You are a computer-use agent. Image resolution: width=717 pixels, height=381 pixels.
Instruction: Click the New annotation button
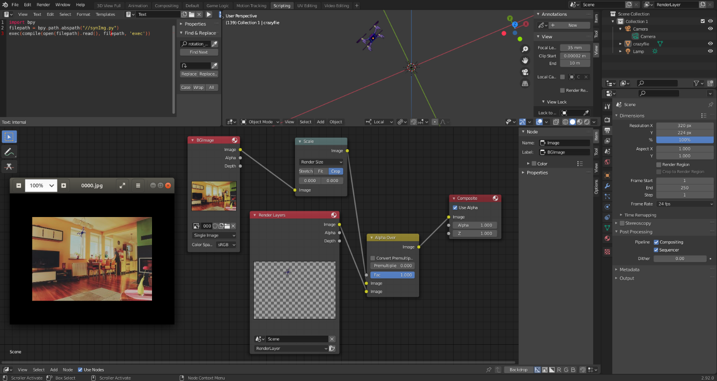[569, 25]
